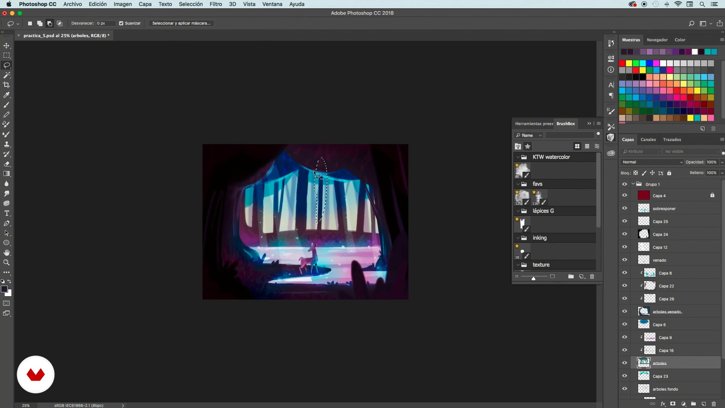Screen dimensions: 725x408
Task: Select the Crop tool in toolbar
Action: 6,85
